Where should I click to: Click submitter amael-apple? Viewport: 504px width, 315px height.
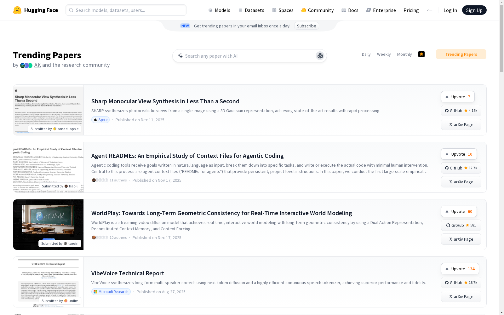[54, 129]
